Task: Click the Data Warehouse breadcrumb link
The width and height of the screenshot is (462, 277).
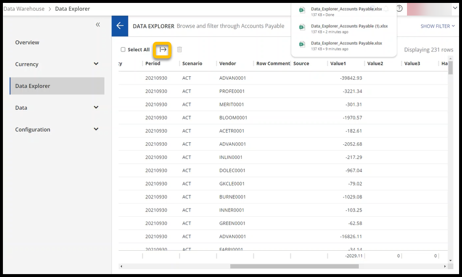Action: (24, 9)
